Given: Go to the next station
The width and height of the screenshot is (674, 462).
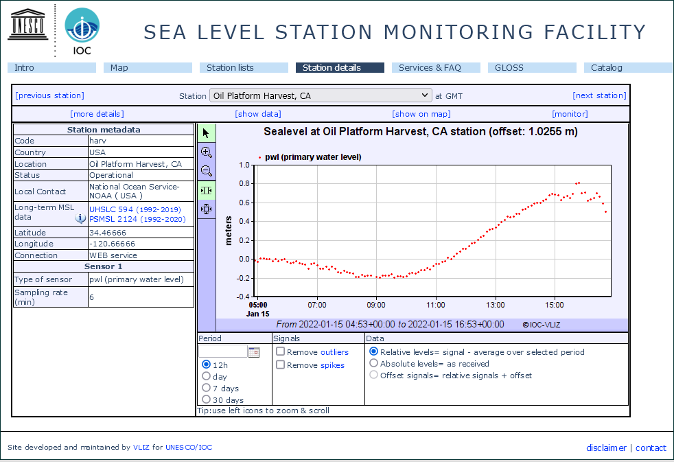Looking at the screenshot, I should (x=599, y=95).
